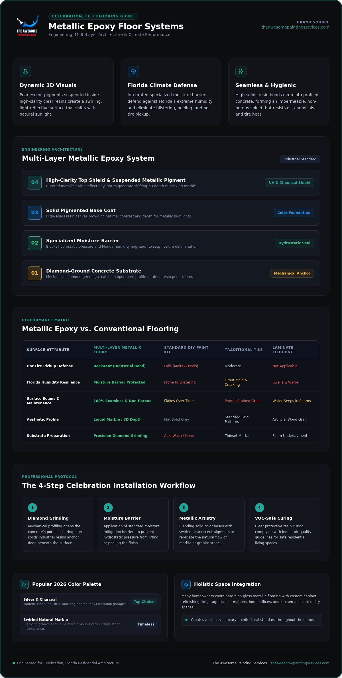Click step 1 circle above Diamond Grinding
The height and width of the screenshot is (678, 342).
(32, 508)
